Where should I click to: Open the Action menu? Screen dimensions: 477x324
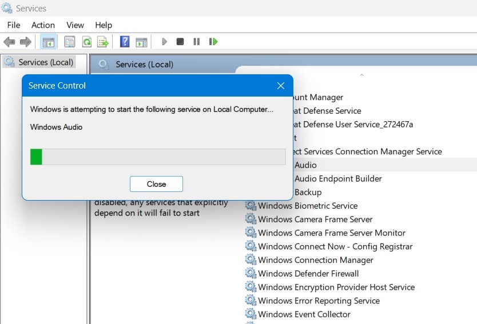pos(43,25)
